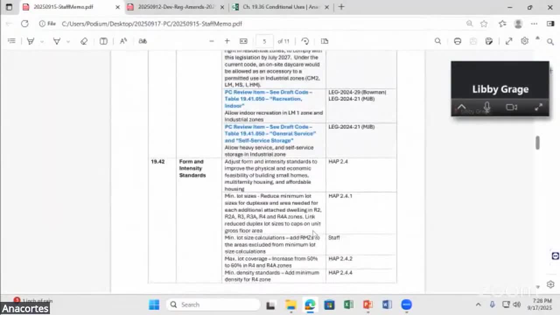Expand the Draw pen options arrow
This screenshot has height=315, width=560.
click(42, 41)
